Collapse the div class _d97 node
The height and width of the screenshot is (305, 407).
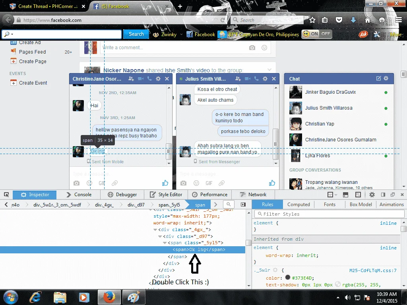click(160, 236)
